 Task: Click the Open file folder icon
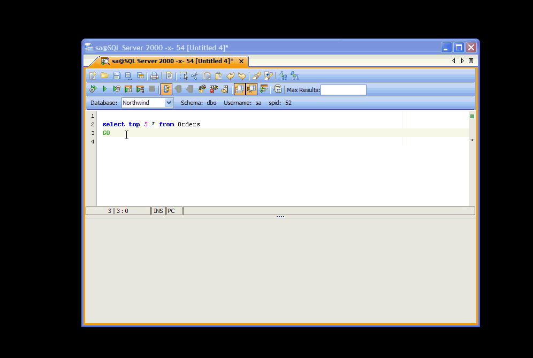[104, 75]
